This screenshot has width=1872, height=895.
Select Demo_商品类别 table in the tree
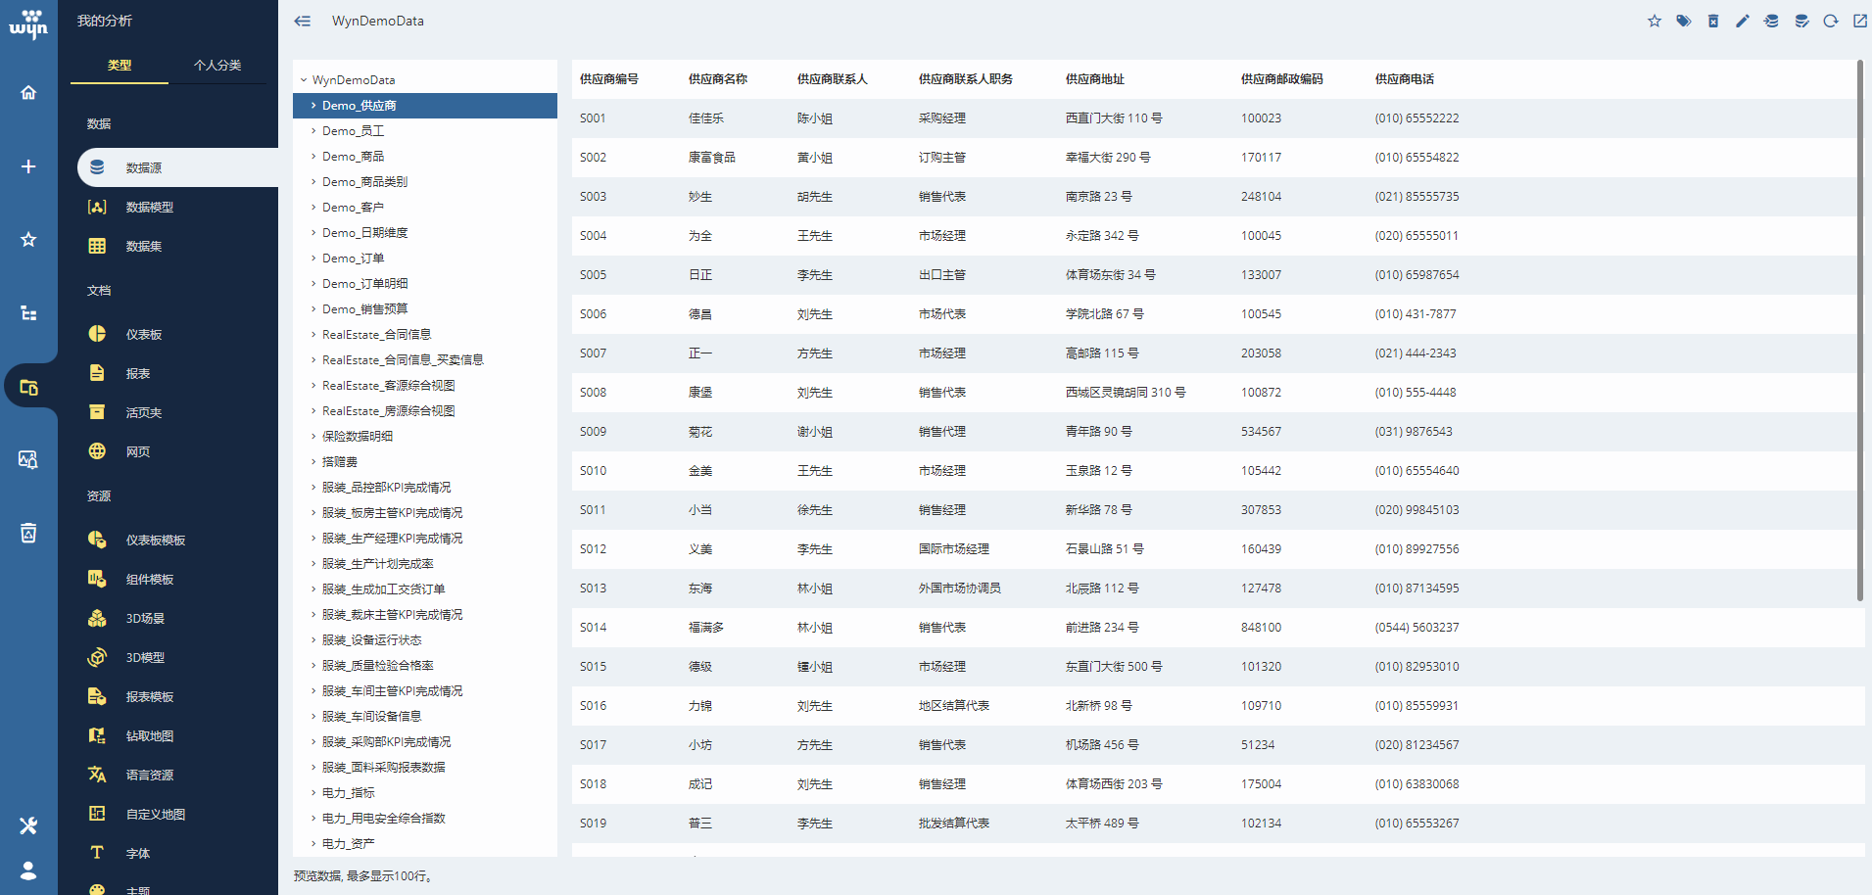(x=364, y=182)
